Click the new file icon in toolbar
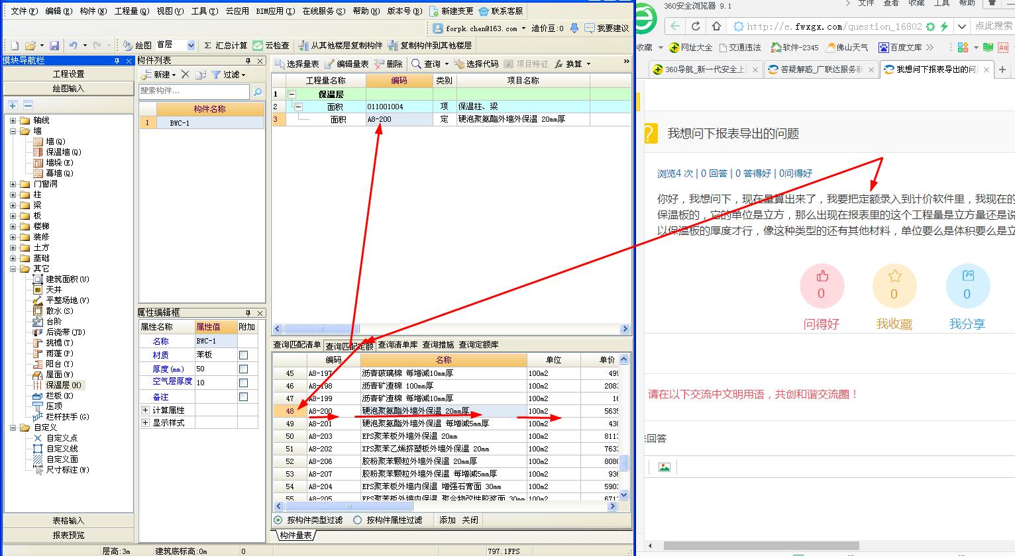Viewport: 1015px width, 556px height. (15, 46)
